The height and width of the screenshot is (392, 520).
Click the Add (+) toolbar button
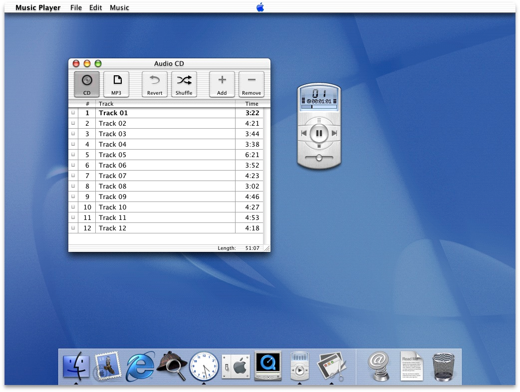(x=222, y=84)
